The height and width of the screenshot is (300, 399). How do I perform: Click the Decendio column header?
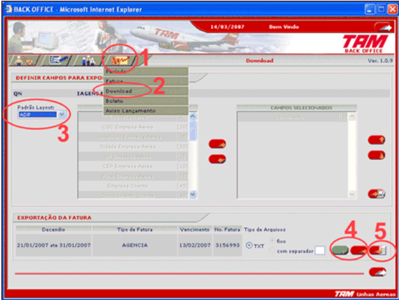(54, 229)
